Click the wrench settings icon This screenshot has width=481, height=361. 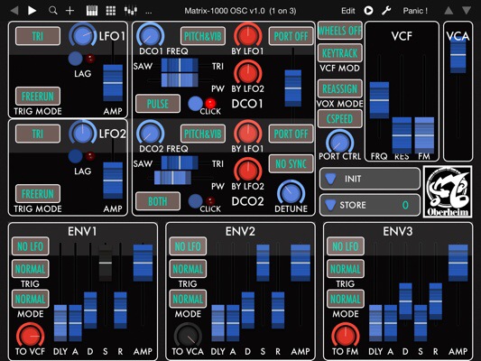click(x=386, y=11)
